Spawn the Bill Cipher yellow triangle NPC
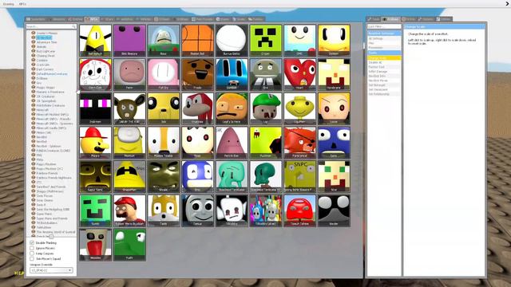The height and width of the screenshot is (287, 511). tap(96, 41)
